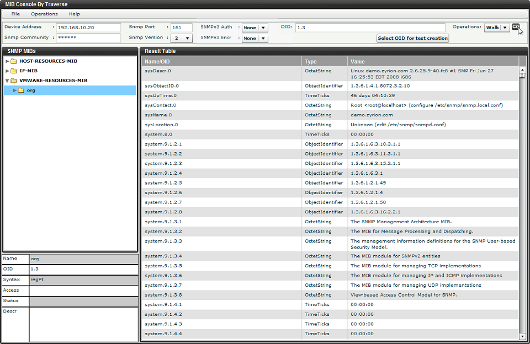Click the IF-MIB folder icon
Viewport: 530px width, 344px height.
click(13, 71)
